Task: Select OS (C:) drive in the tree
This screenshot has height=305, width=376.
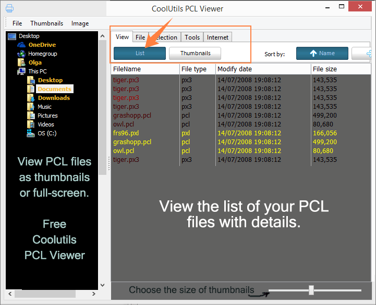Action: coord(47,133)
